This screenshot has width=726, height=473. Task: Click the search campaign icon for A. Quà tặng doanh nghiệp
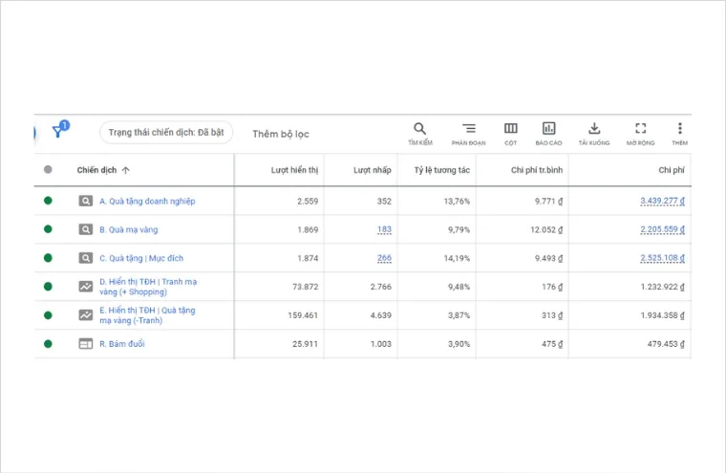point(86,201)
